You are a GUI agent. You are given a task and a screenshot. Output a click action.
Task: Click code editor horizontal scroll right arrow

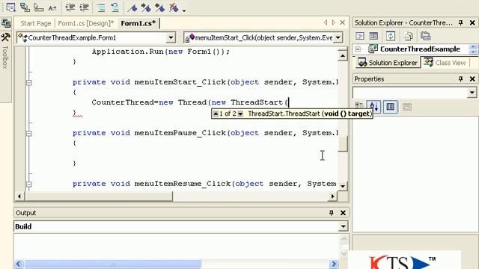[x=332, y=197]
